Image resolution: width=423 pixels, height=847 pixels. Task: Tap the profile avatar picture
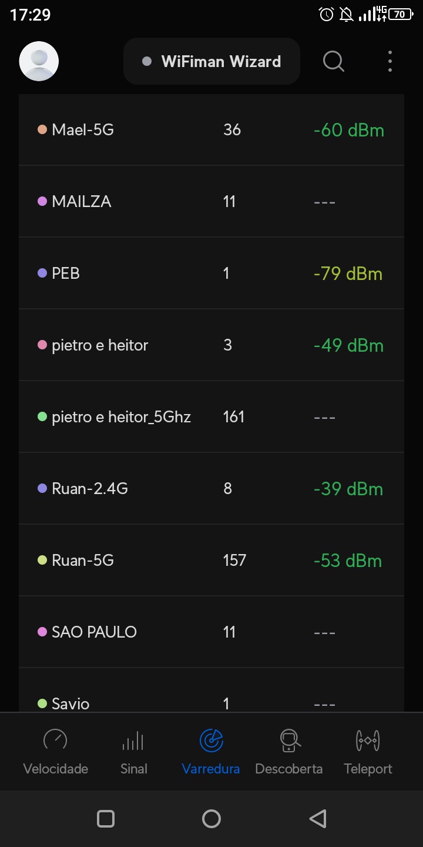[x=39, y=61]
